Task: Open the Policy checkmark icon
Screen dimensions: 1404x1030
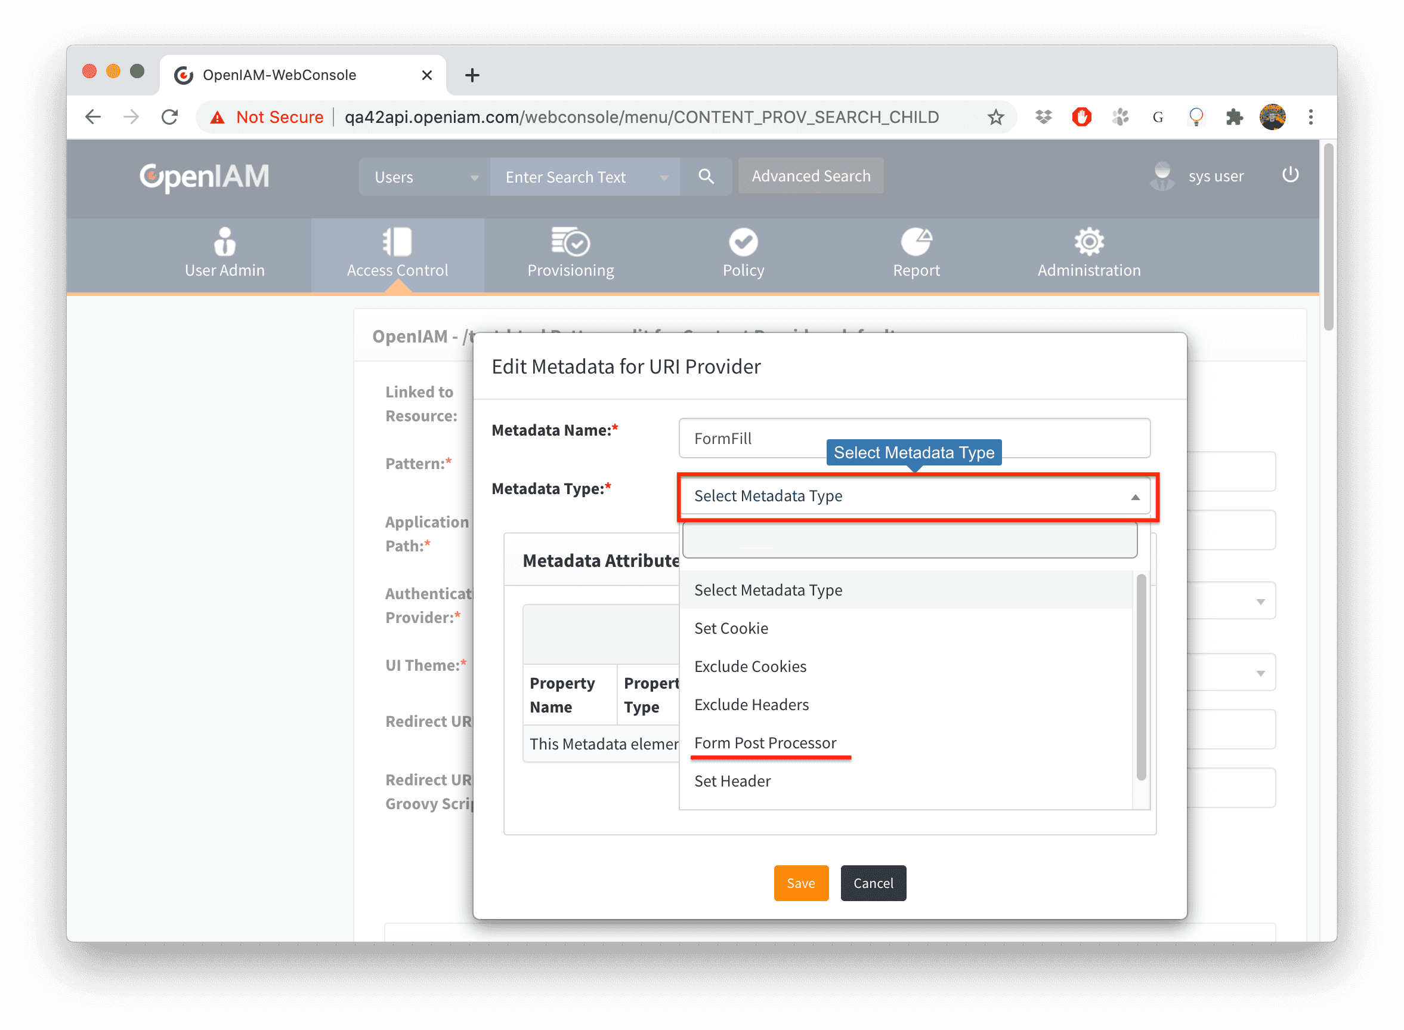Action: 743,242
